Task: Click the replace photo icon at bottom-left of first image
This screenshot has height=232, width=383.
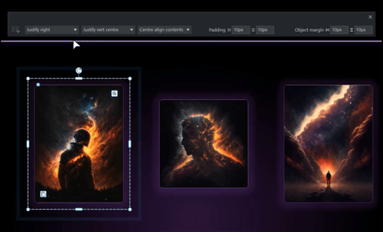Action: [43, 194]
